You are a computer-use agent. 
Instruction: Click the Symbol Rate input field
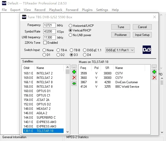pyautogui.click(x=50, y=31)
